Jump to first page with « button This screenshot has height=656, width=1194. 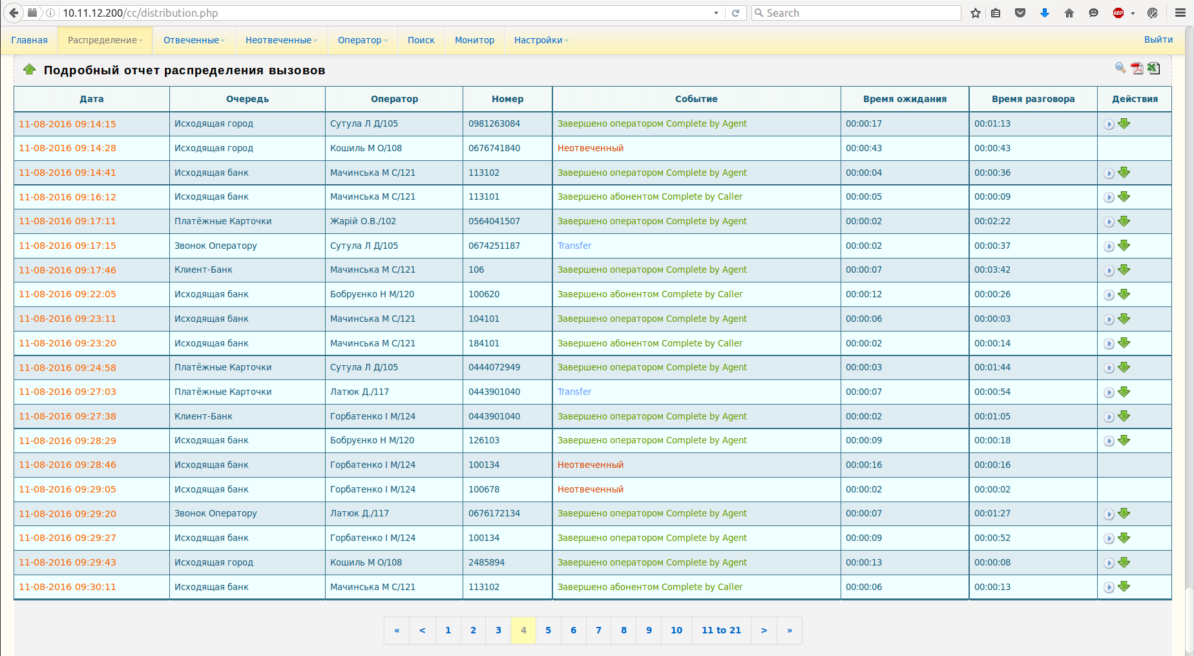397,630
